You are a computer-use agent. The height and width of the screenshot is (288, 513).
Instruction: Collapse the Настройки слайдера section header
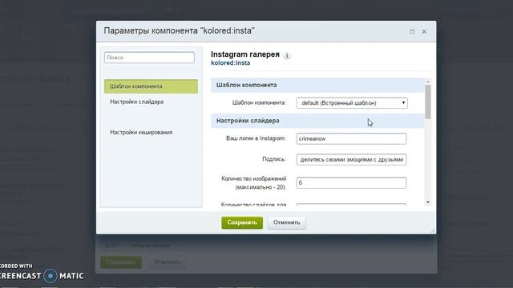(x=317, y=121)
